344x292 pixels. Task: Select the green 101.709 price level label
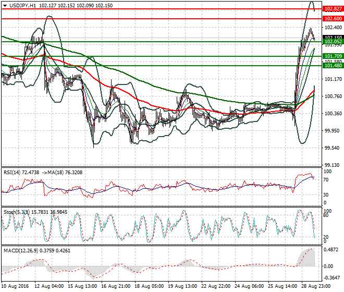[x=333, y=56]
